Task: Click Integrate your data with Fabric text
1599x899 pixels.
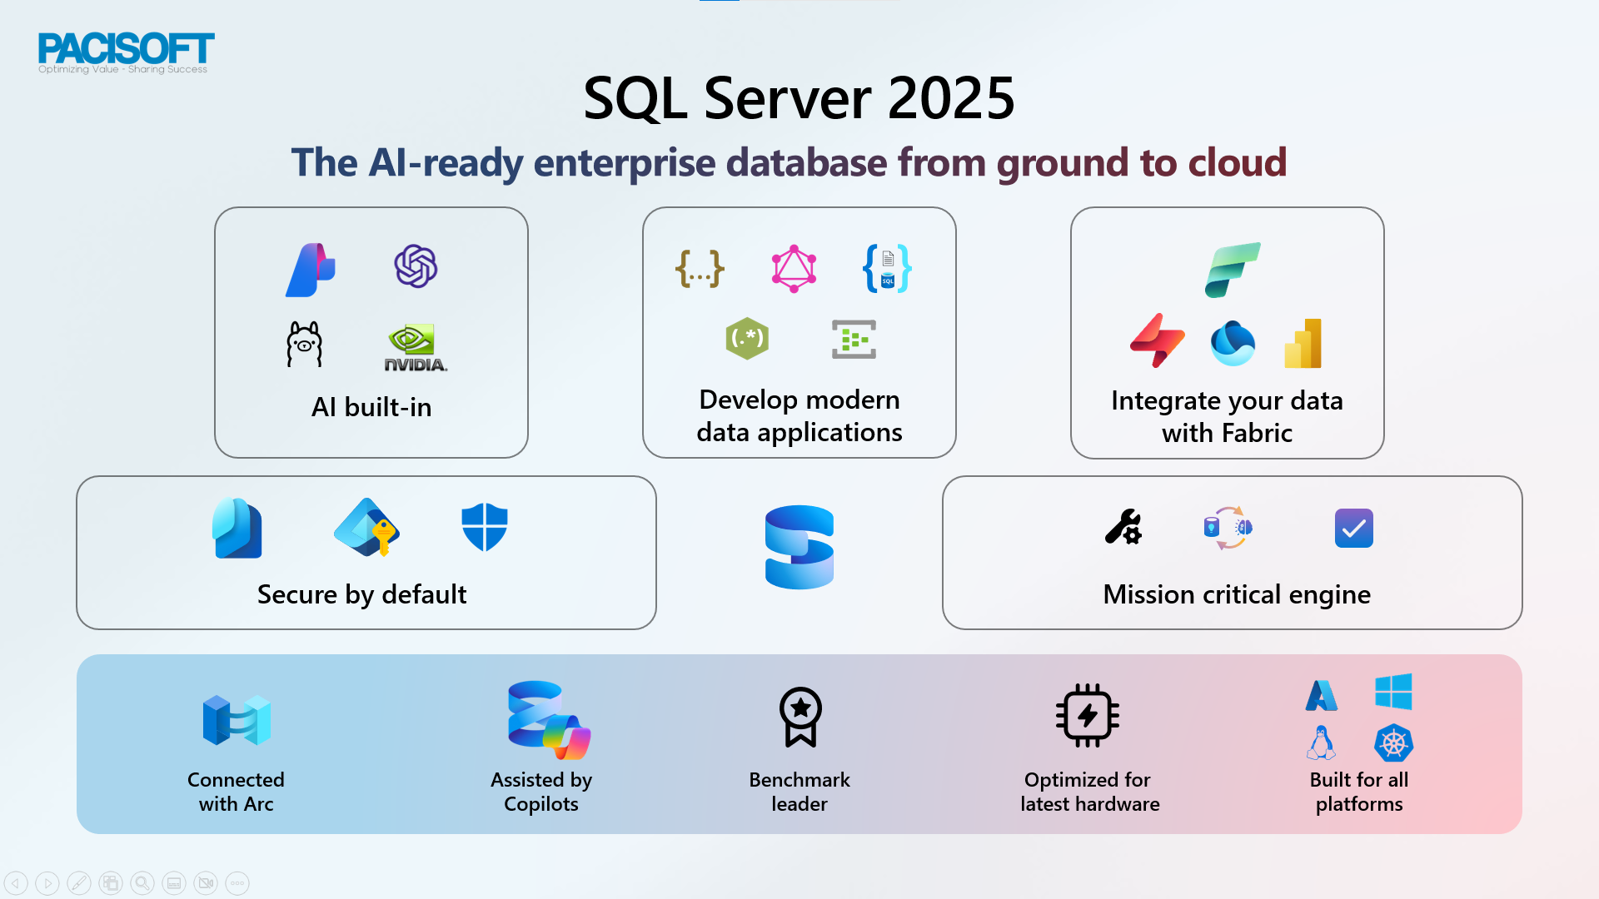Action: [1228, 417]
